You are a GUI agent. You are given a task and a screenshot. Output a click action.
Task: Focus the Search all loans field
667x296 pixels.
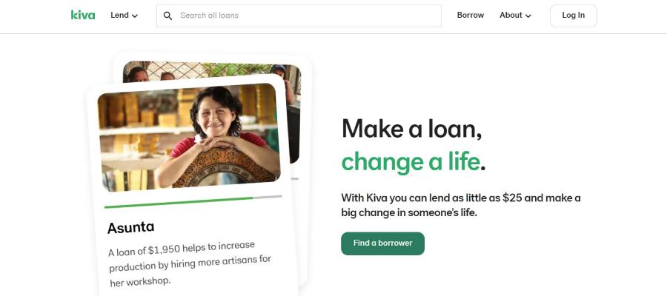(x=299, y=16)
